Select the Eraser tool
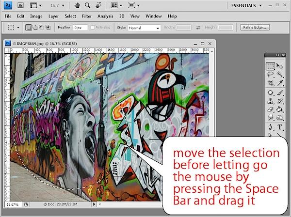 point(271,109)
